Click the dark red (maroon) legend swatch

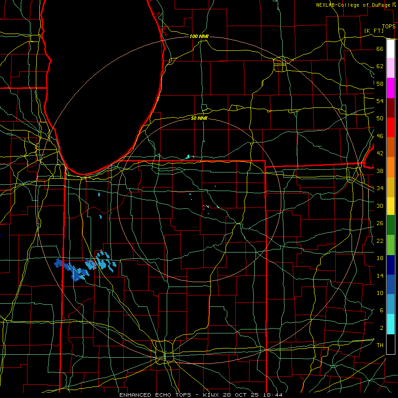(390, 107)
